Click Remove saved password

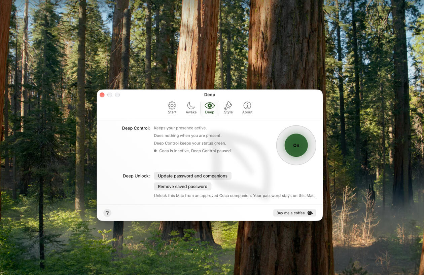pos(183,187)
